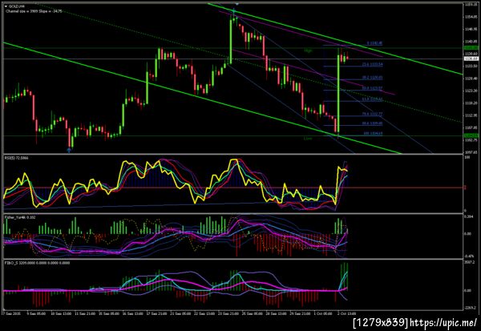Select the 1133.50 price axis value

(471, 67)
